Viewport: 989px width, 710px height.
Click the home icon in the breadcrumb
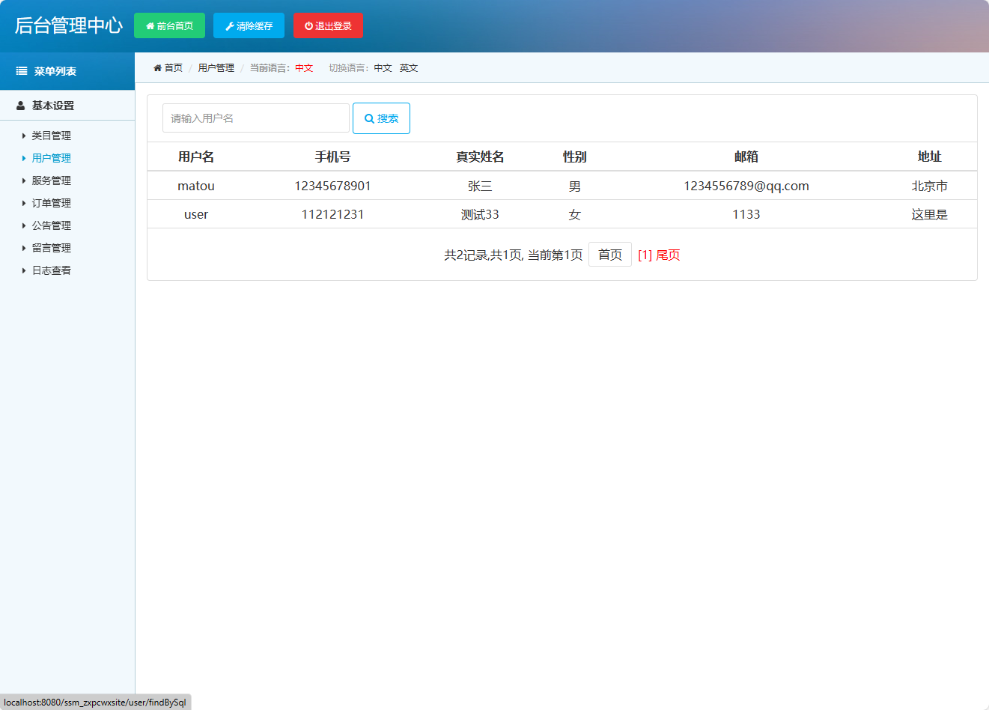157,67
